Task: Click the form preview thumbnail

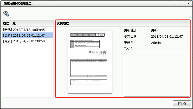Action: [x=90, y=62]
